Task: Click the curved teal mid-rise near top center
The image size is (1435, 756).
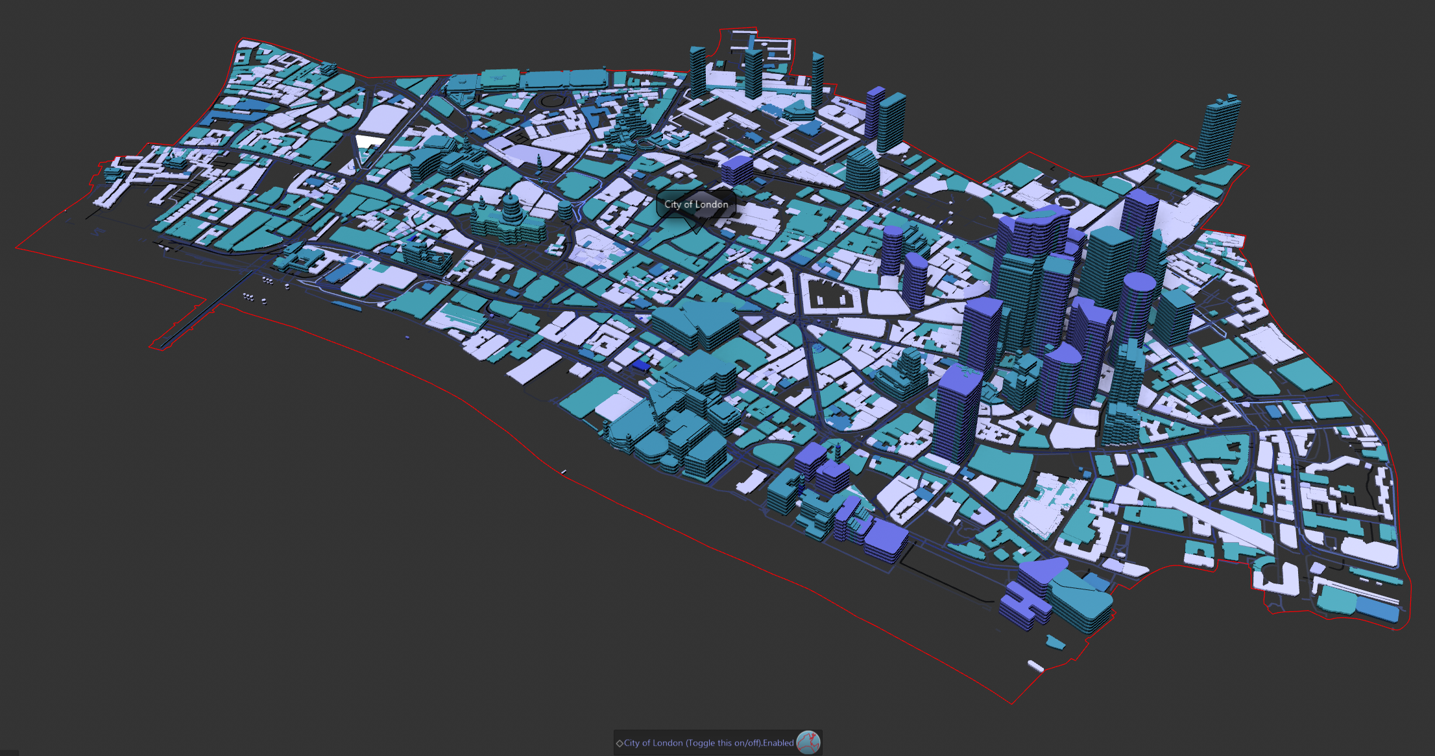Action: 862,169
